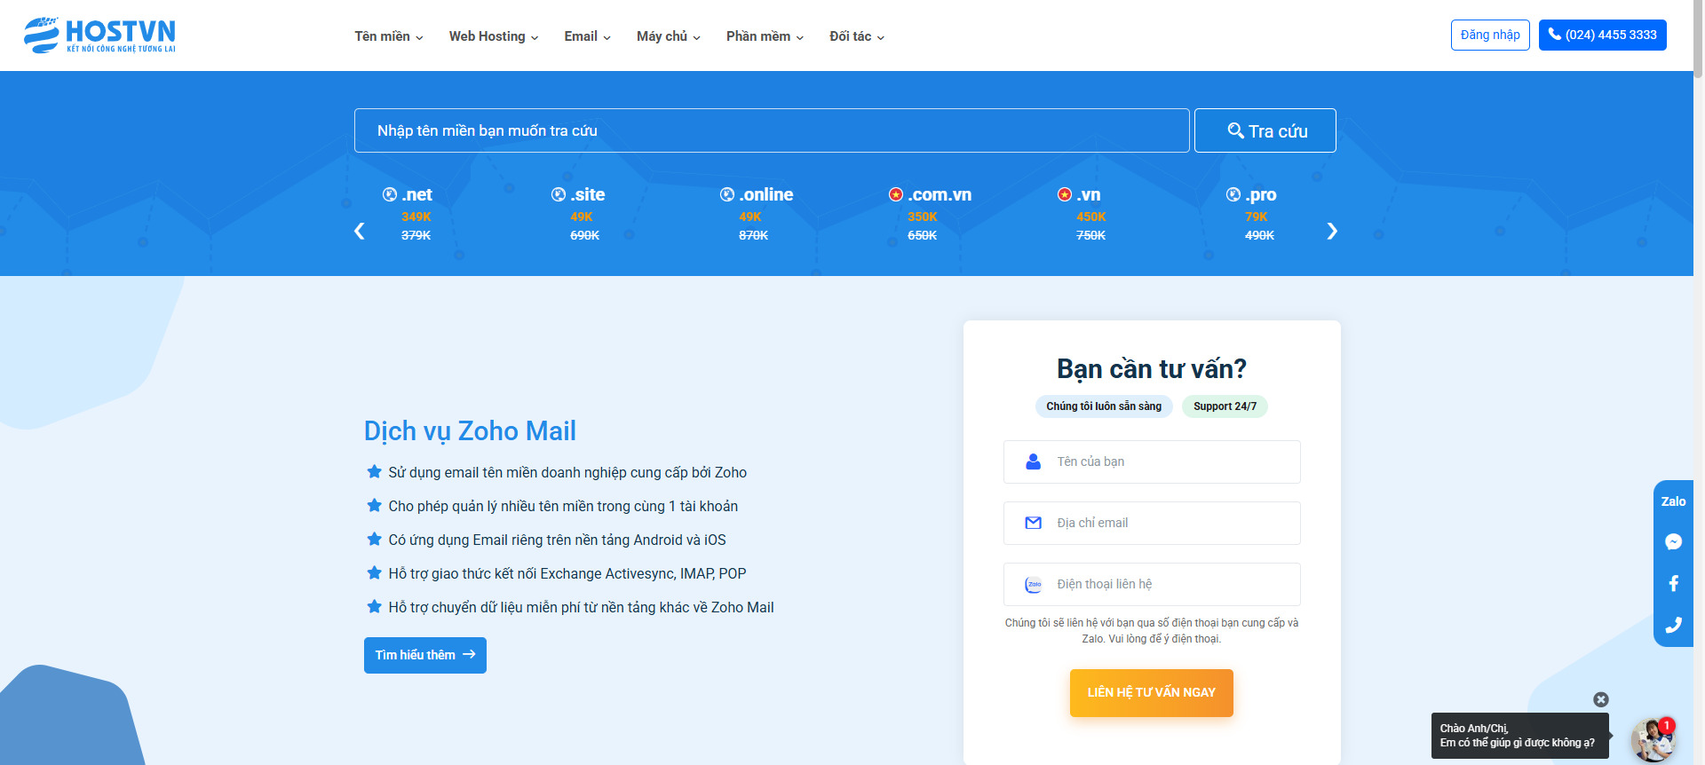Open the Phần mềm menu

pyautogui.click(x=765, y=36)
